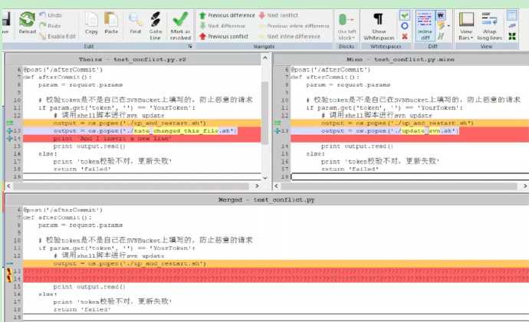The width and height of the screenshot is (529, 322).
Task: Click Theirs pane vertical scrollbar thumb
Action: [x=265, y=113]
